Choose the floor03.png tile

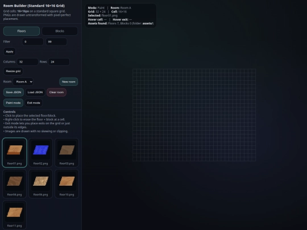(67, 153)
